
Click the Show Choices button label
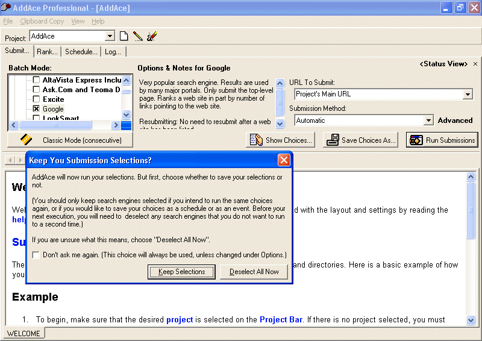click(289, 140)
